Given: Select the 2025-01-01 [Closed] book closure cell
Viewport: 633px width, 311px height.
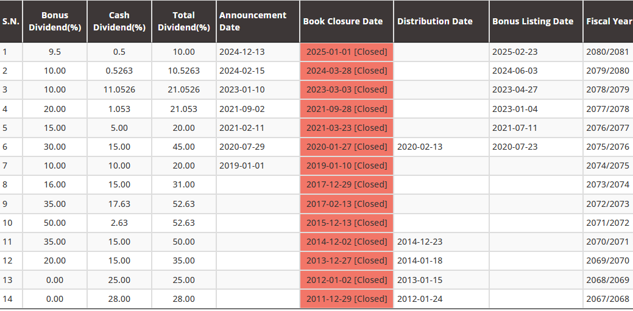Looking at the screenshot, I should pos(346,52).
